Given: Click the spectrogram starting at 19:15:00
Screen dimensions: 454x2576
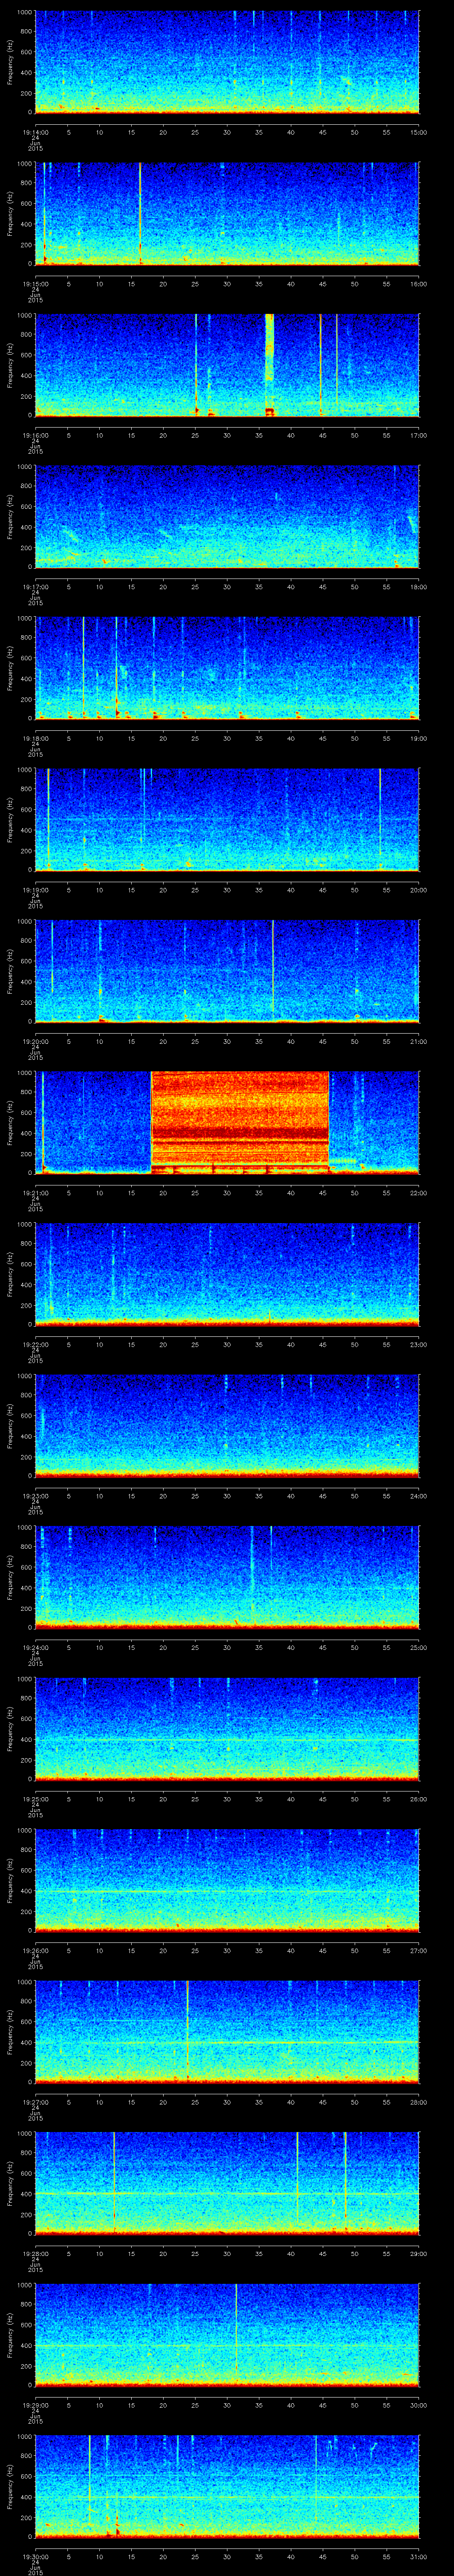Looking at the screenshot, I should (x=227, y=213).
